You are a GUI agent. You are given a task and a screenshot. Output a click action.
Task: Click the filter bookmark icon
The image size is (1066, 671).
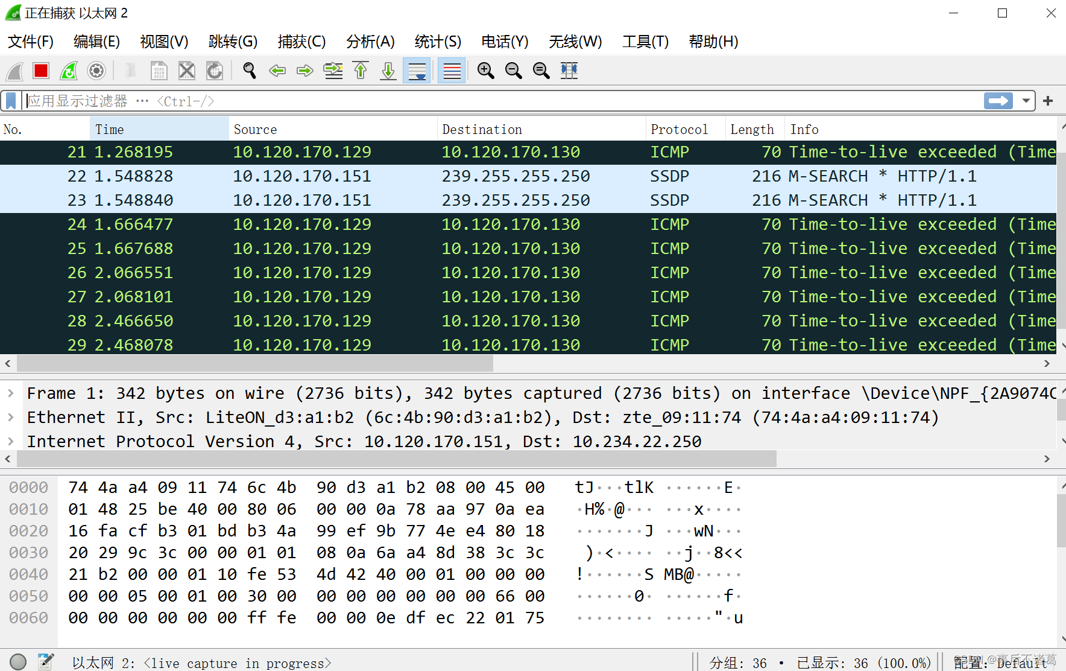pyautogui.click(x=11, y=101)
